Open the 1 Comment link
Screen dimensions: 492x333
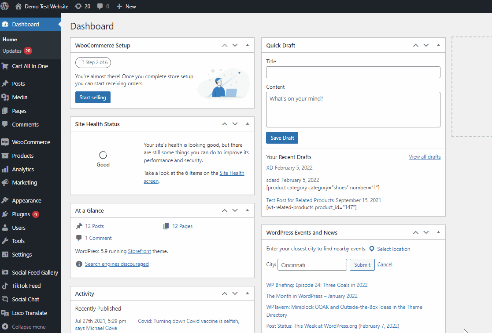pos(98,238)
